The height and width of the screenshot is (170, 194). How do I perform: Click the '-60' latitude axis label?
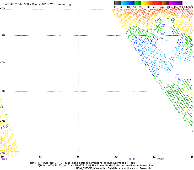[x=2, y=153]
